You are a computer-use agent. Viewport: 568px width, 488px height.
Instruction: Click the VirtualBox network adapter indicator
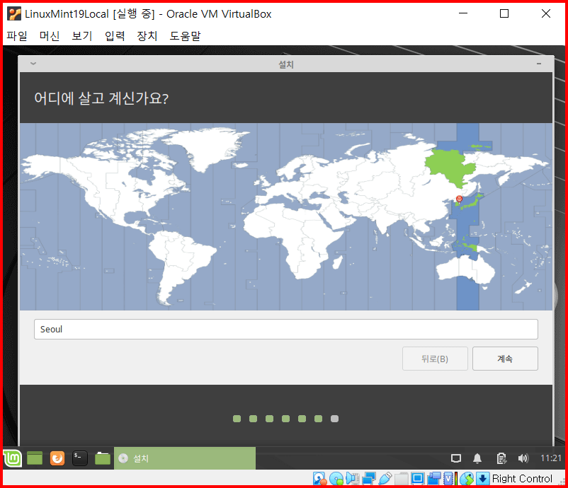(369, 479)
